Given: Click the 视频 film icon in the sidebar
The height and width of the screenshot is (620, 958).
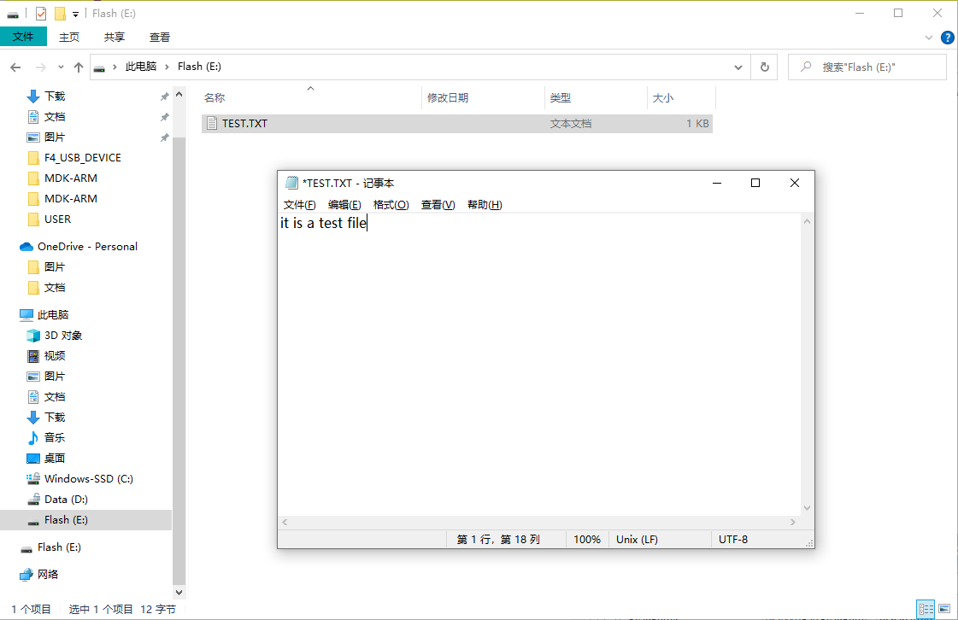Looking at the screenshot, I should [x=33, y=356].
